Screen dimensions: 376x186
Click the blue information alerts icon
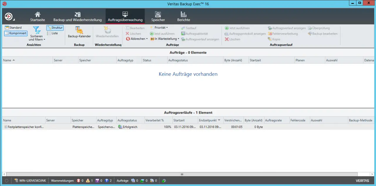[107, 181]
